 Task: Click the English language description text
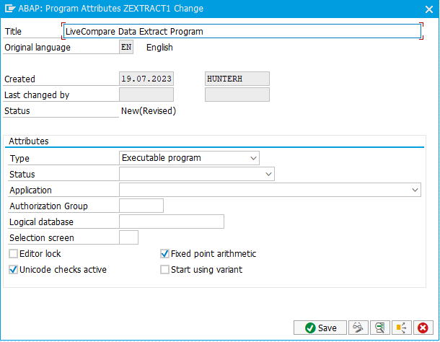159,48
